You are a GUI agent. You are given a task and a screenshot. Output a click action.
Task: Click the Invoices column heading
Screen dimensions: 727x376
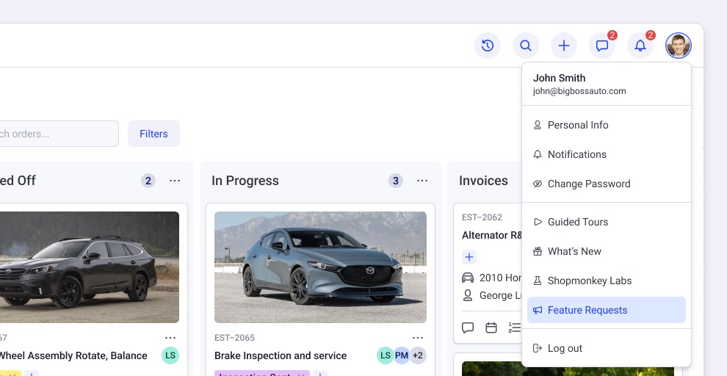484,181
